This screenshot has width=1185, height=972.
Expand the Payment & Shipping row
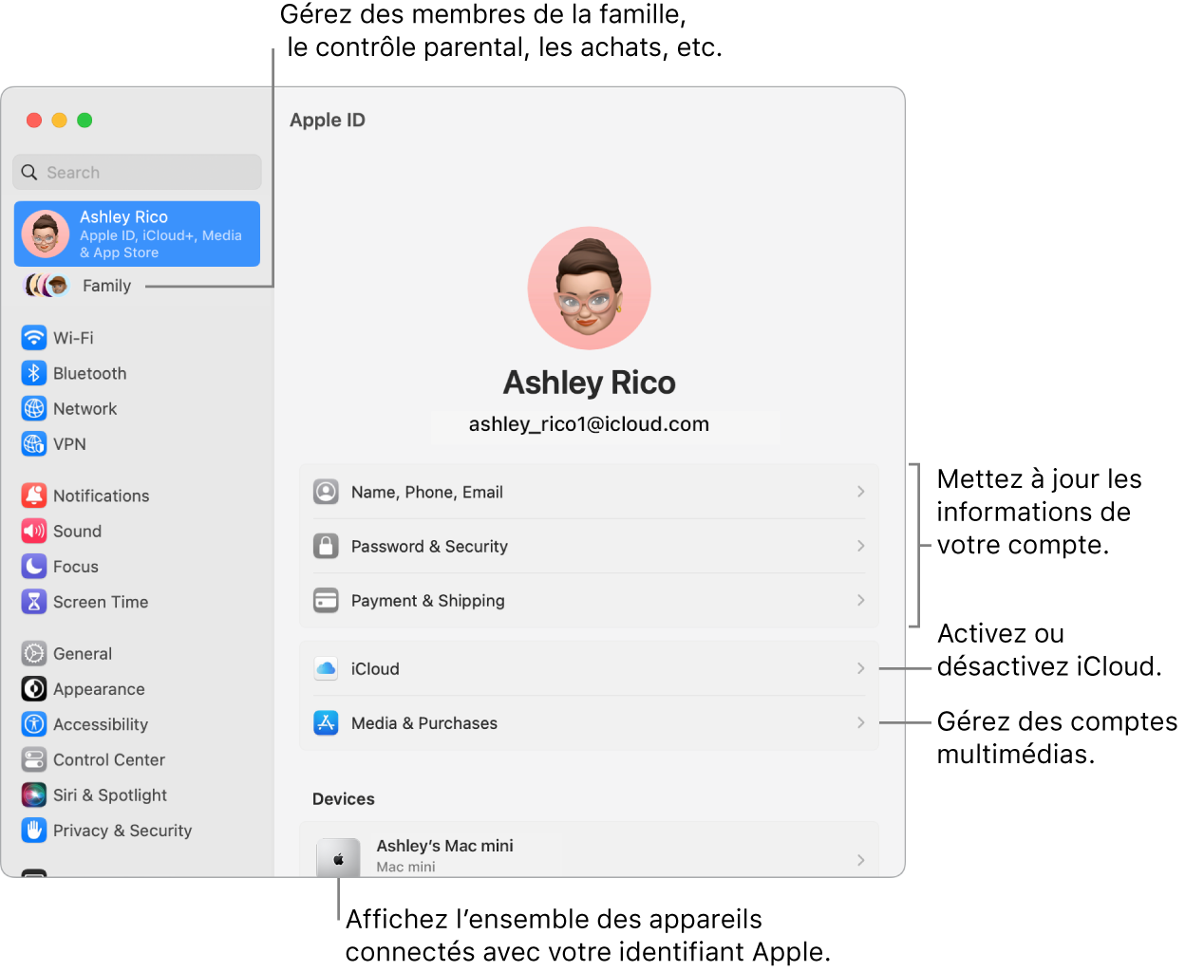tap(589, 600)
